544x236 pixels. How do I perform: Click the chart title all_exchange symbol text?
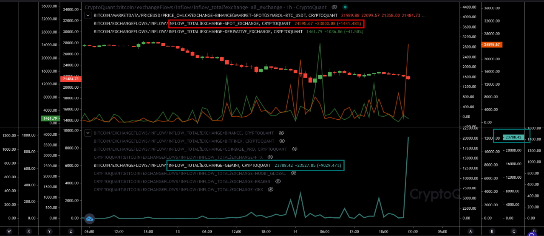[183, 7]
